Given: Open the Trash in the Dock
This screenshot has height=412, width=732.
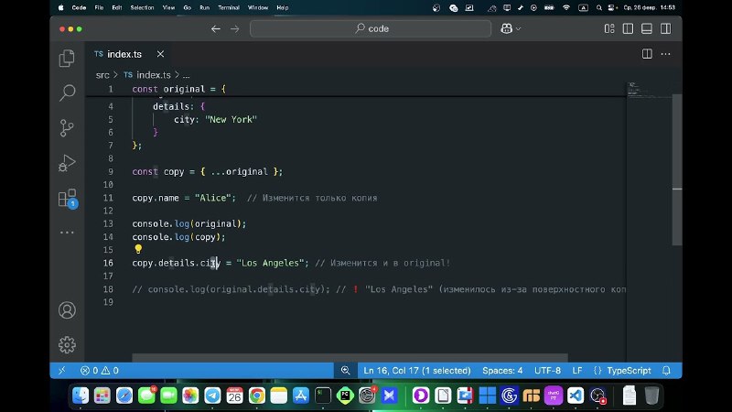Looking at the screenshot, I should pos(651,396).
